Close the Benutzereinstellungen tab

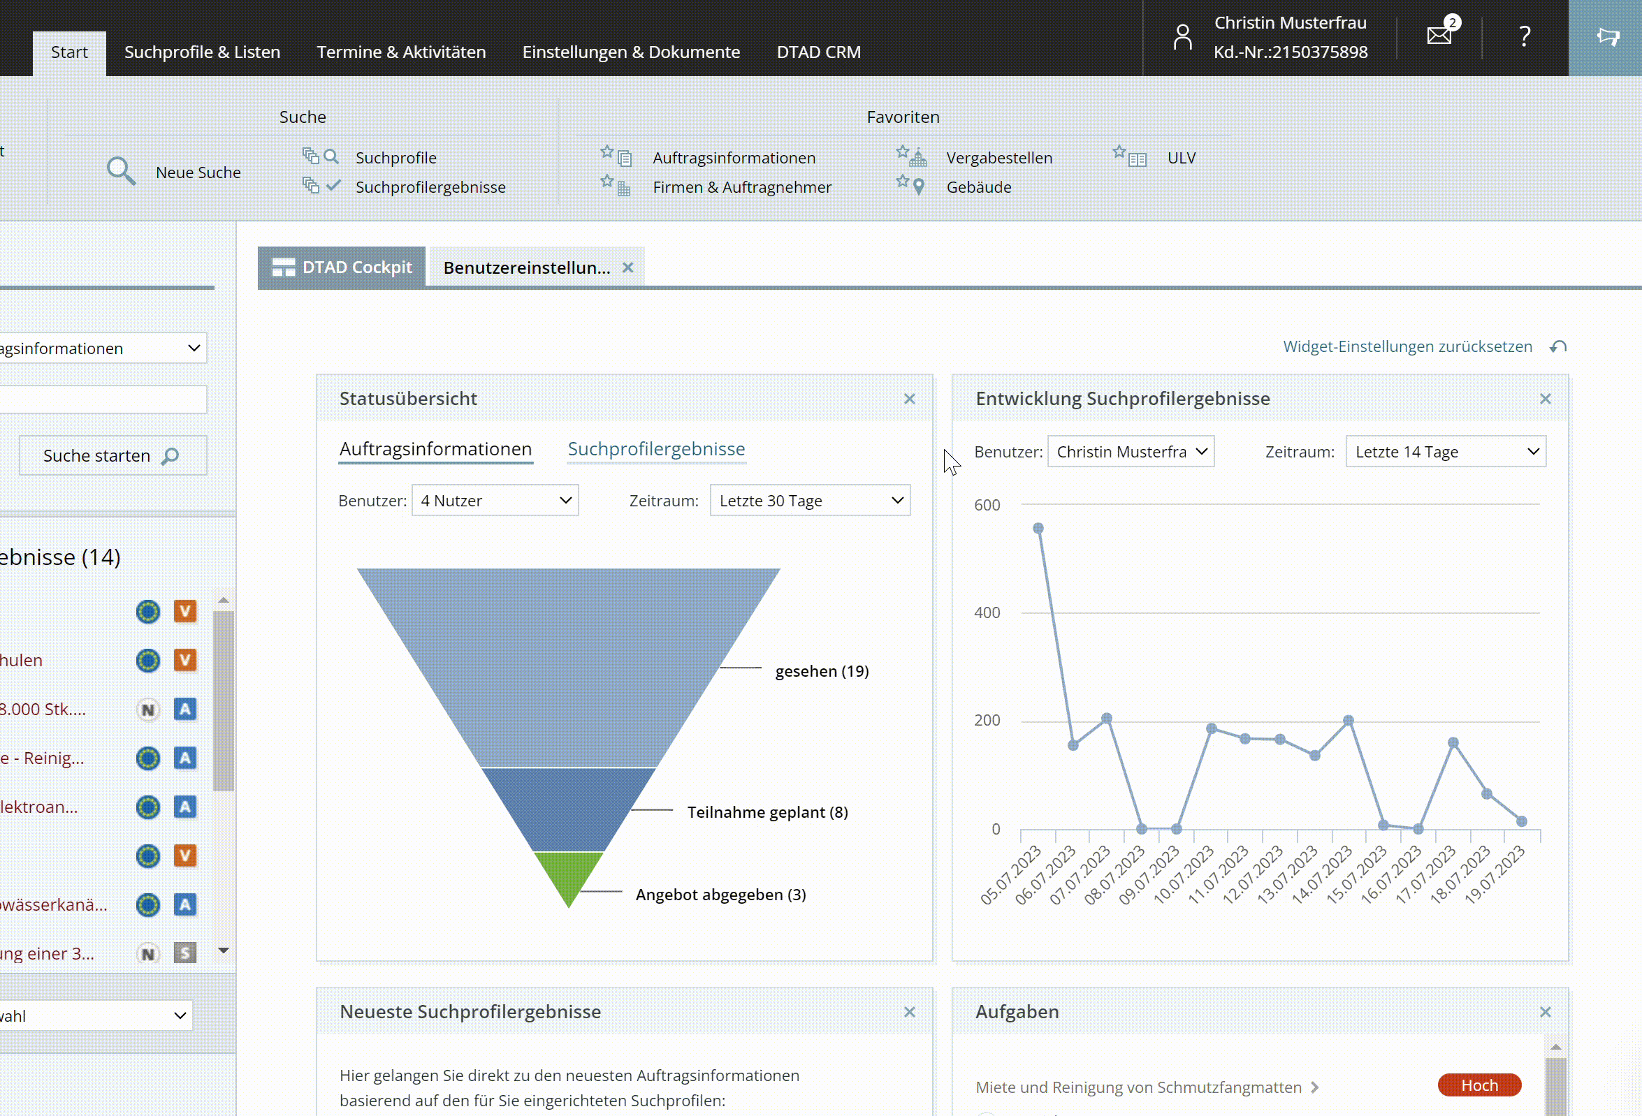tap(627, 267)
